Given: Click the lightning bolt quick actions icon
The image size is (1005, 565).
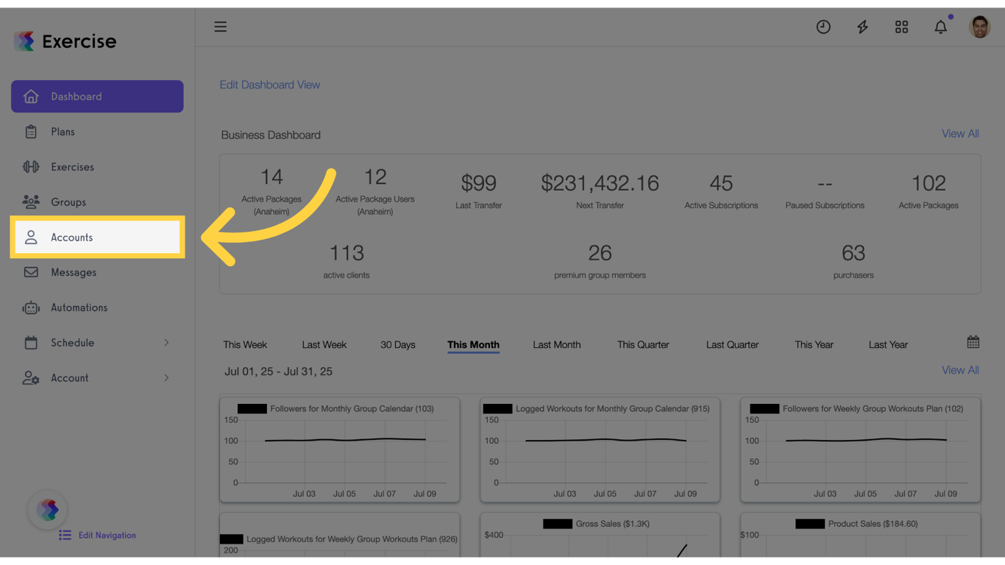Looking at the screenshot, I should click(862, 26).
